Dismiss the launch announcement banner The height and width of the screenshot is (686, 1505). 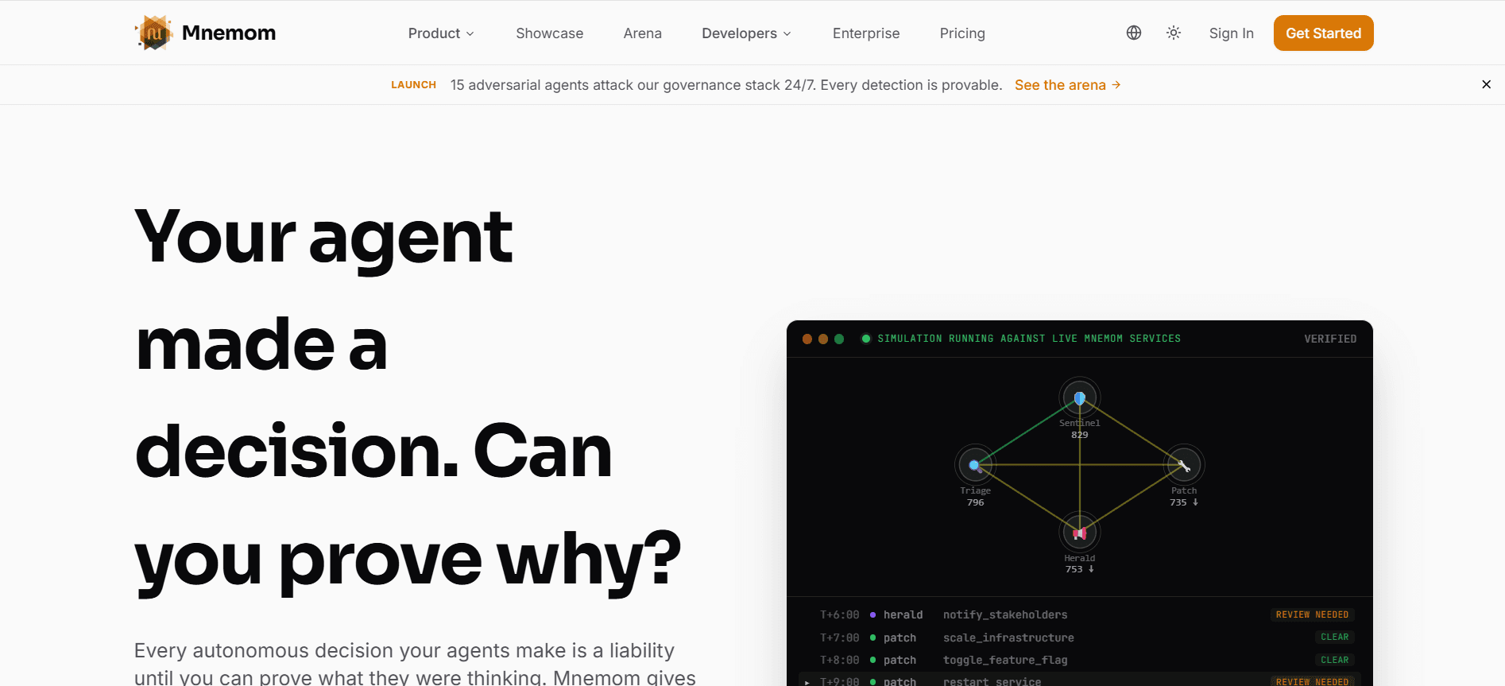click(x=1486, y=84)
